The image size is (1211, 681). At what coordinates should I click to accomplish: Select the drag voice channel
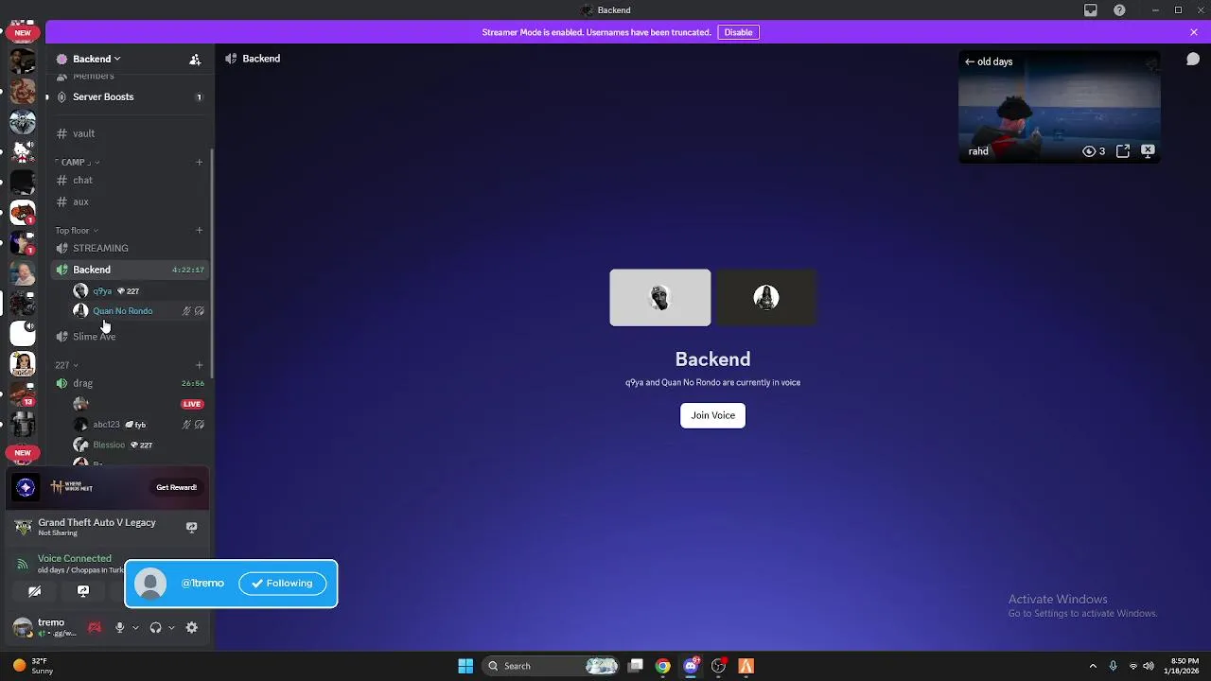pos(129,383)
